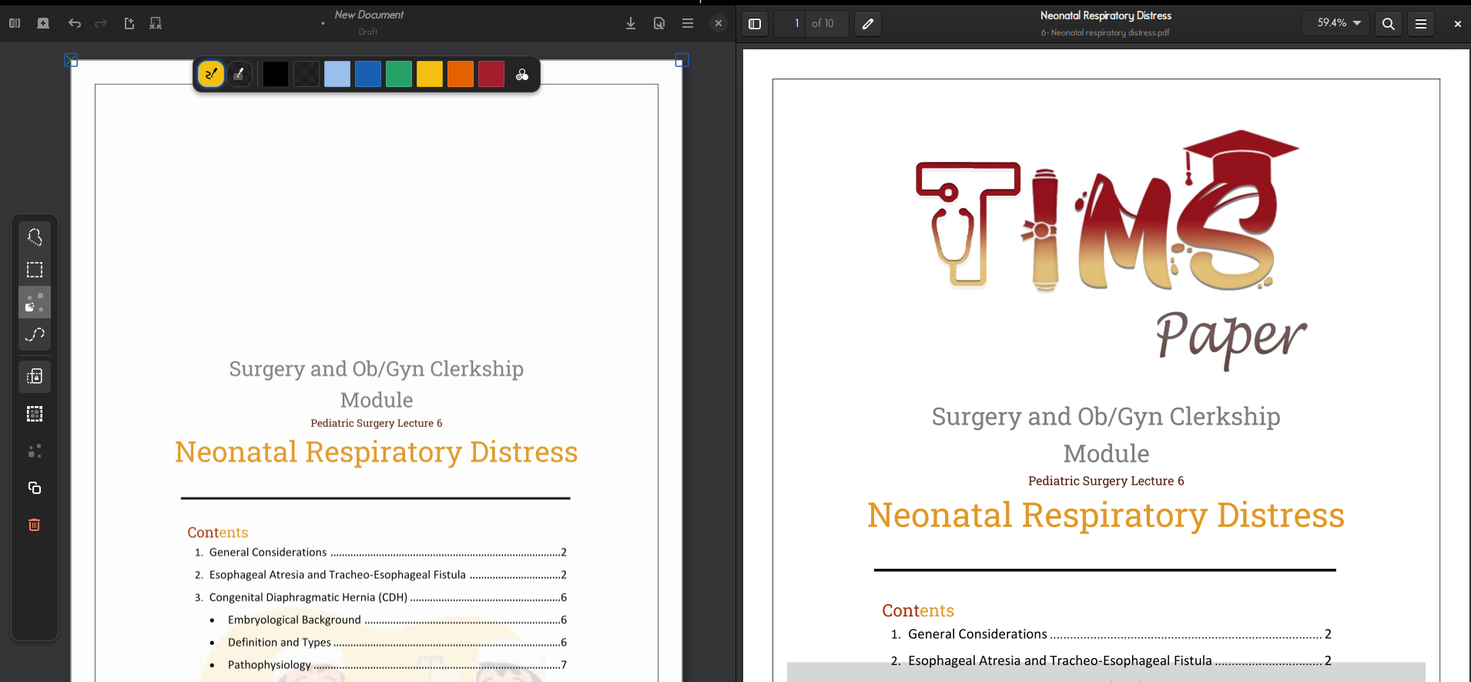Click 'Contents' heading in left document
Screen dimensions: 1471x682
[x=218, y=532]
